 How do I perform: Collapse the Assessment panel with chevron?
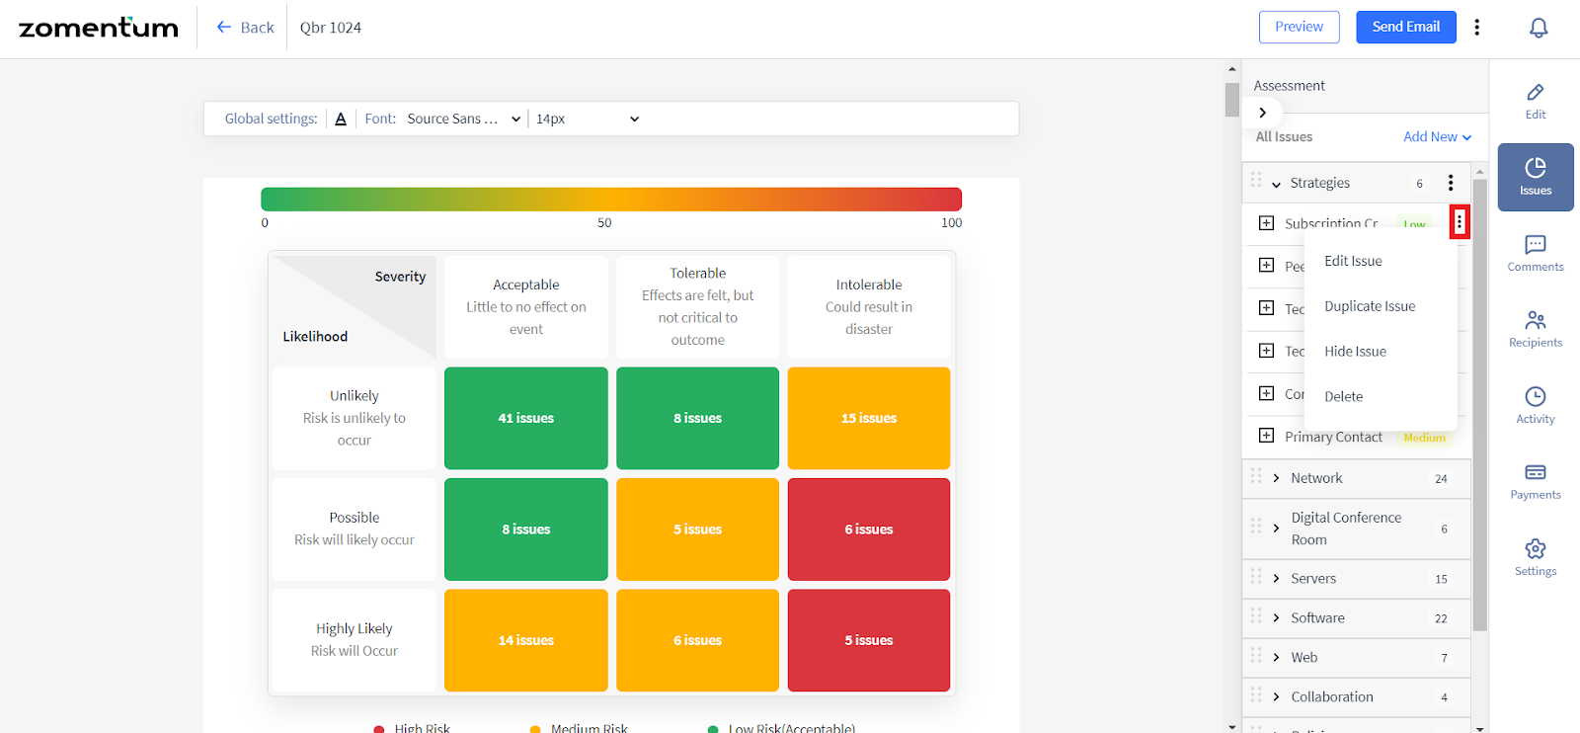click(x=1263, y=113)
